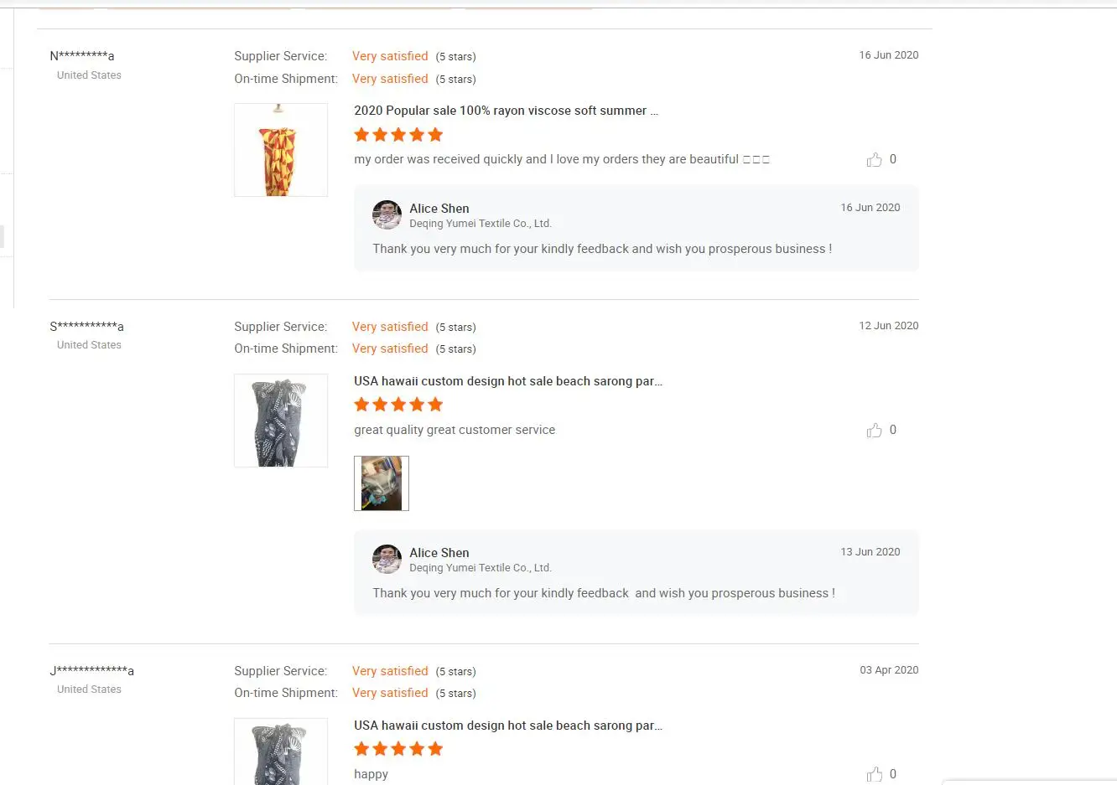Click Alice Shen's name in 13 Jun reply
This screenshot has height=785, width=1117.
[x=439, y=553]
